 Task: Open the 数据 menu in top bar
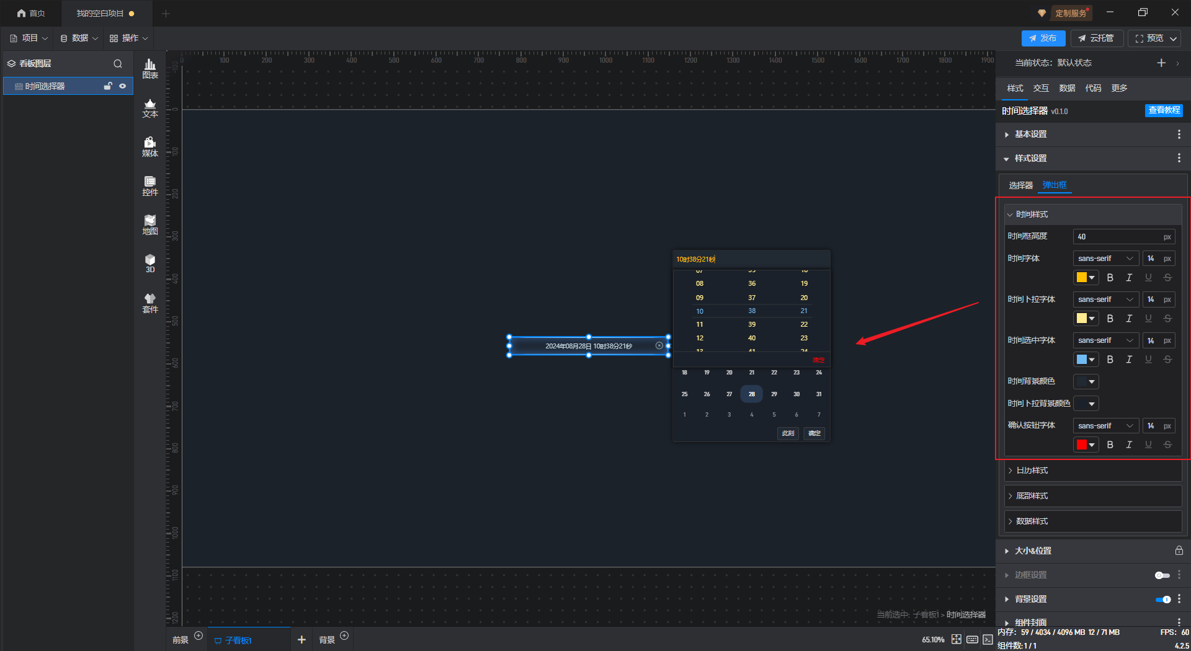tap(79, 38)
